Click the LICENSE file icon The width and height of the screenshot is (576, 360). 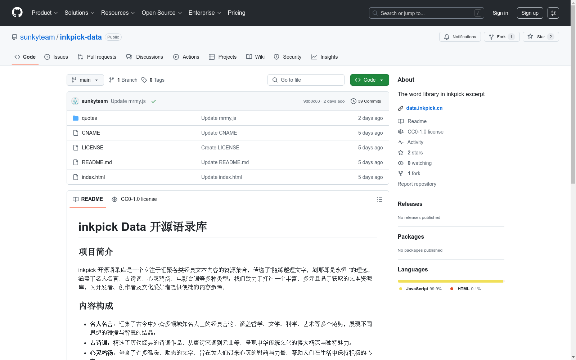(76, 148)
